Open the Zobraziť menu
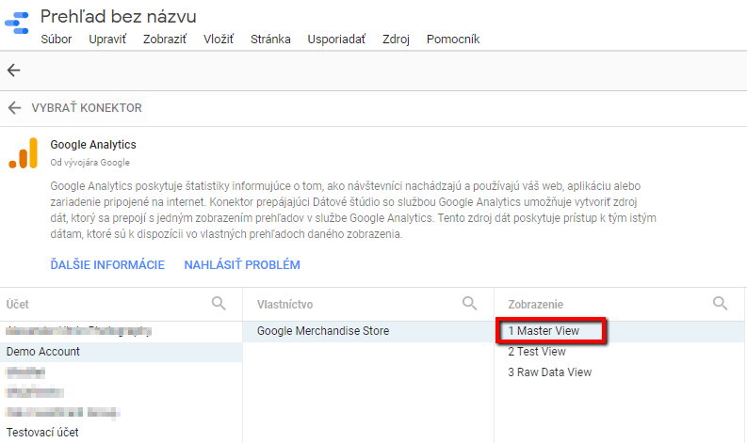 (165, 39)
